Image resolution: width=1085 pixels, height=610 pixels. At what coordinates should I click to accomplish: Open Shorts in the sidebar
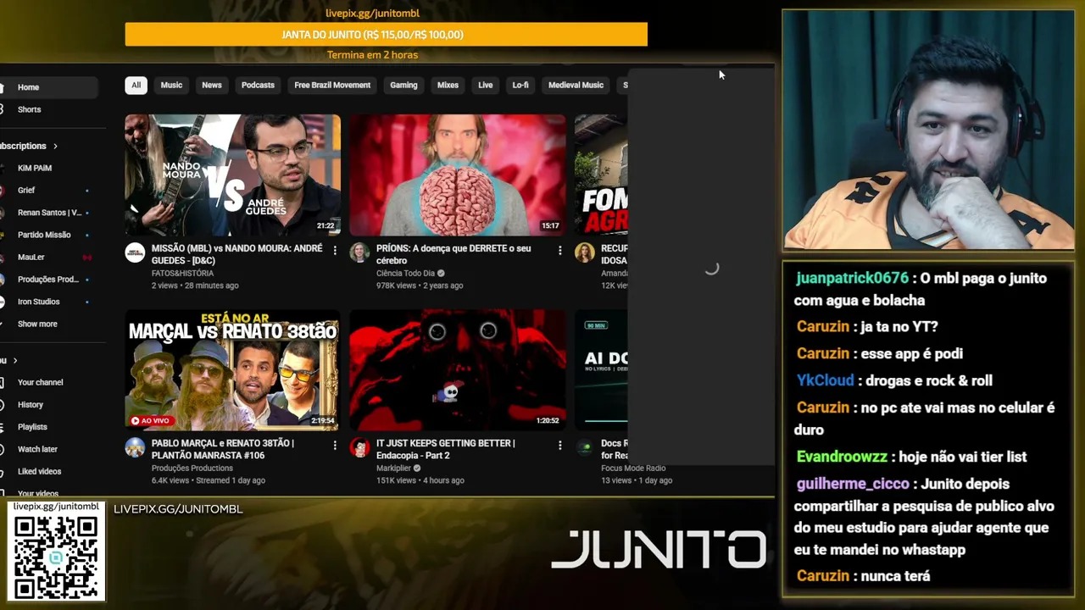pyautogui.click(x=47, y=109)
